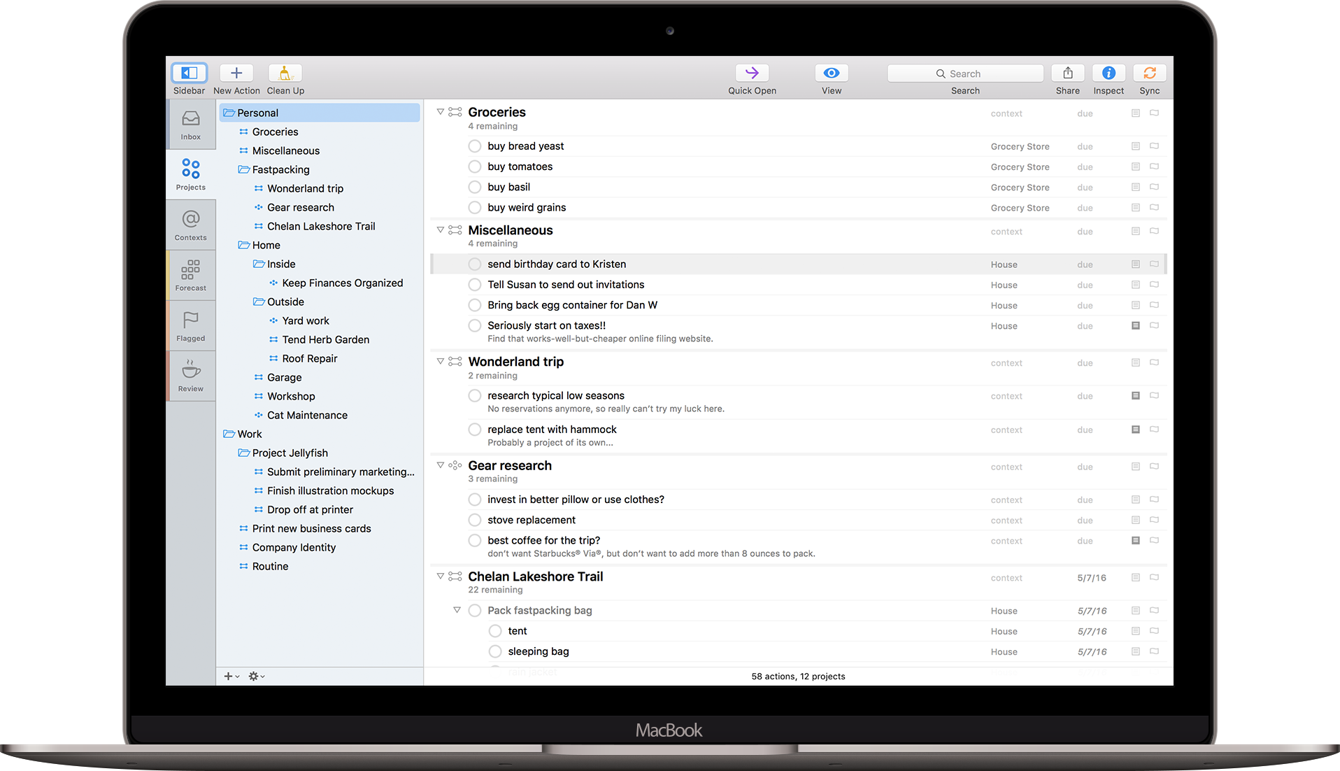Screen dimensions: 1340x771
Task: Click the New Action plus icon
Action: 236,73
